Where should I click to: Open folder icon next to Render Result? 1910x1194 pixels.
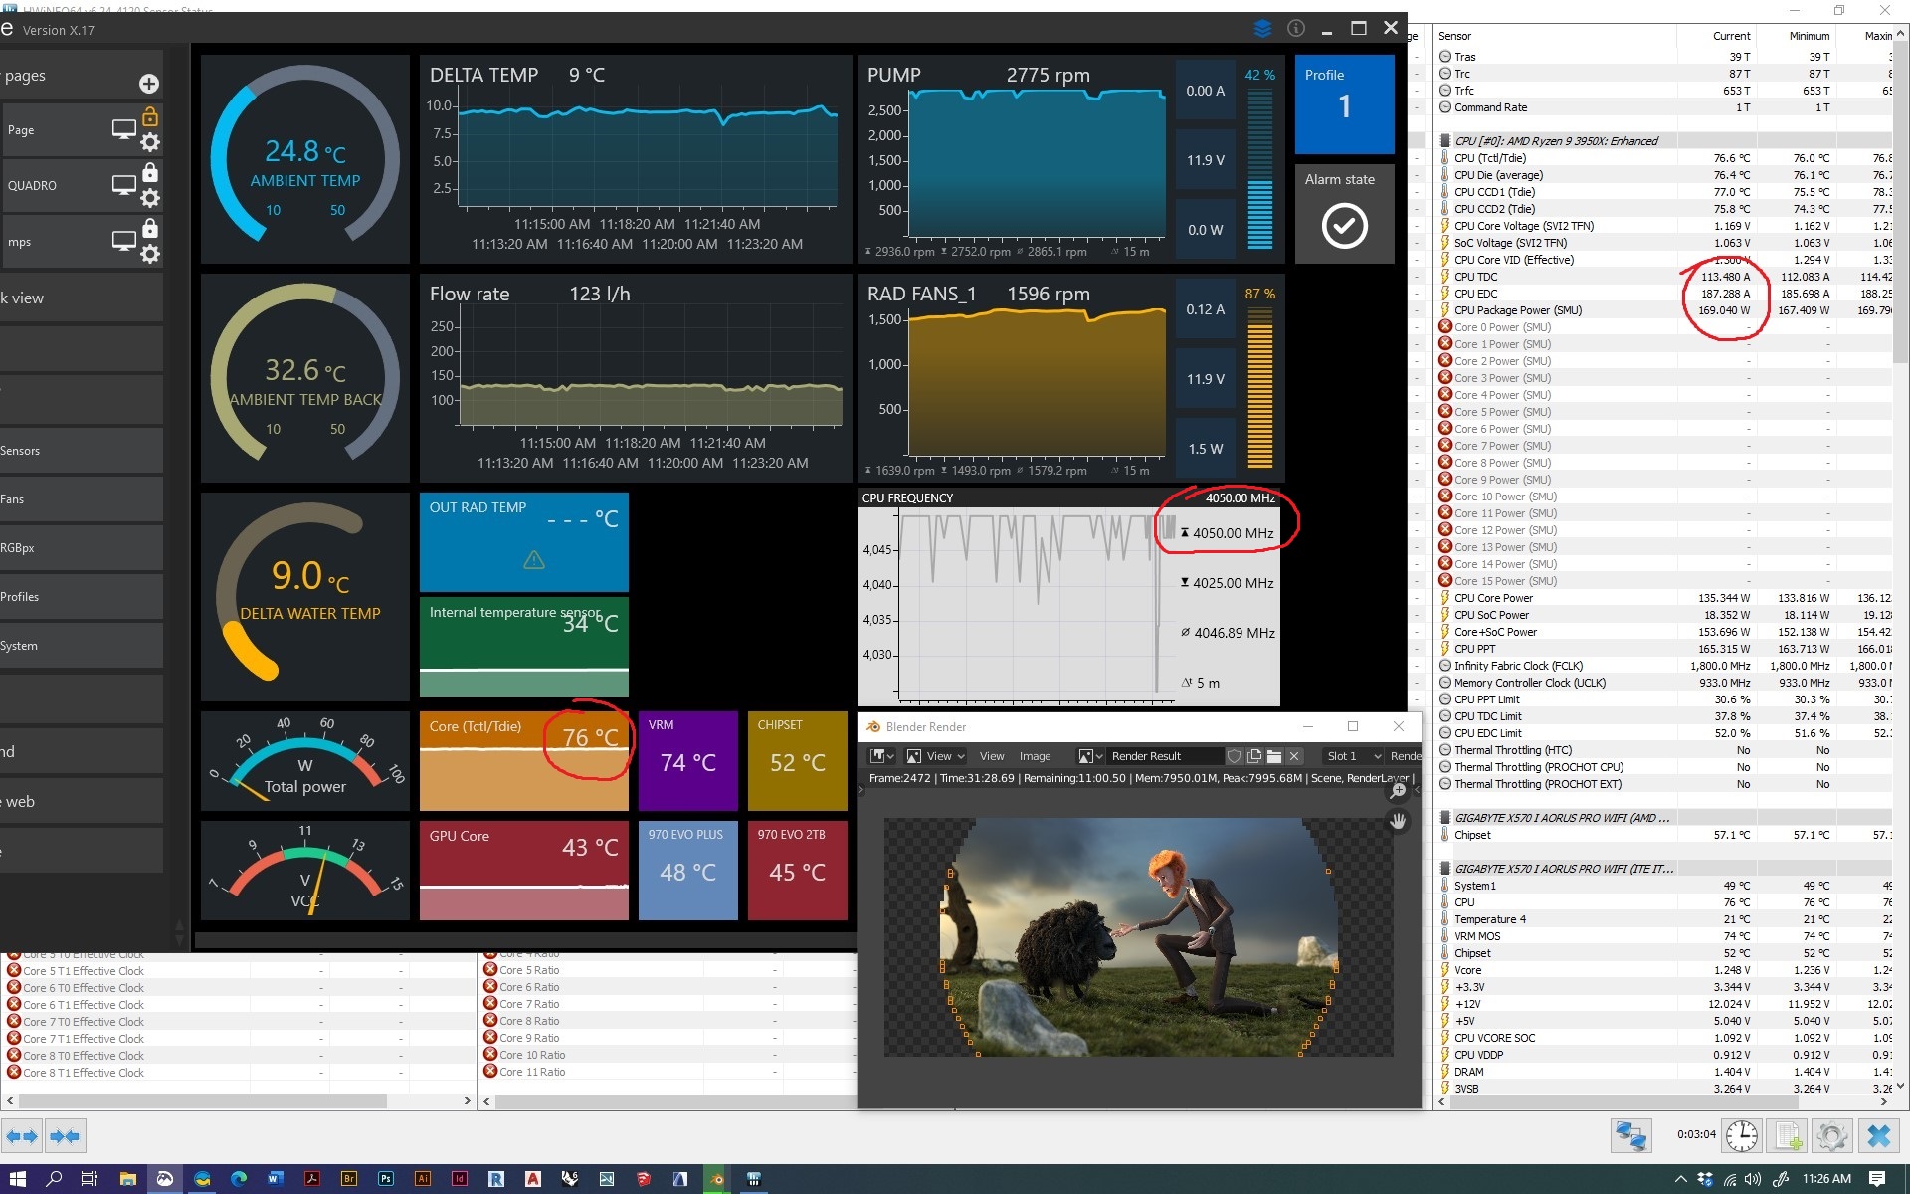1274,756
